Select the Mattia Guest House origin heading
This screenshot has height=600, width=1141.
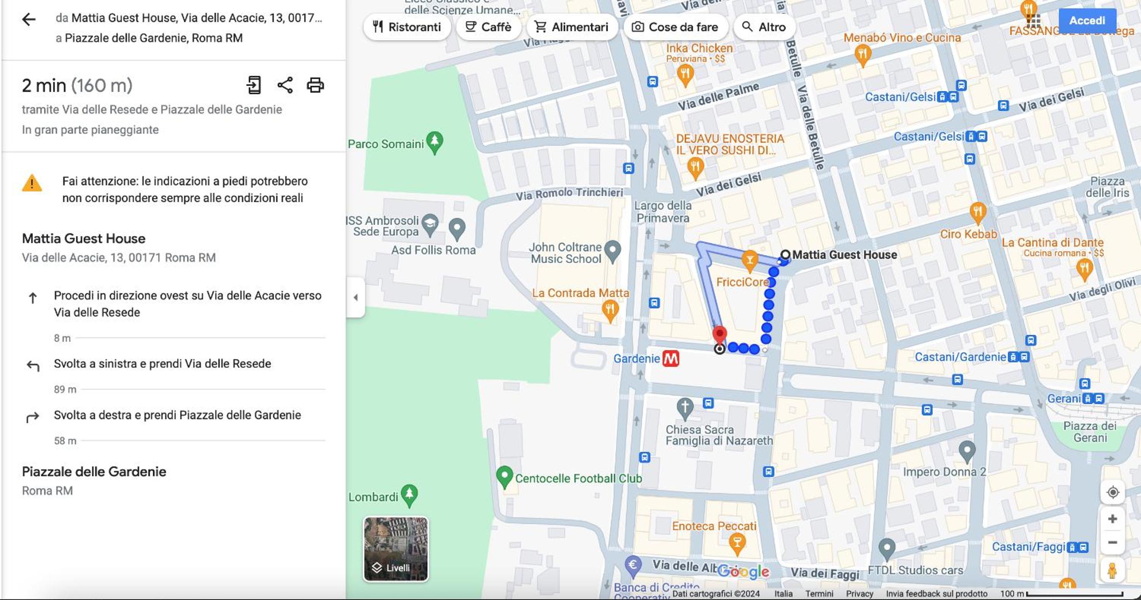click(x=84, y=238)
